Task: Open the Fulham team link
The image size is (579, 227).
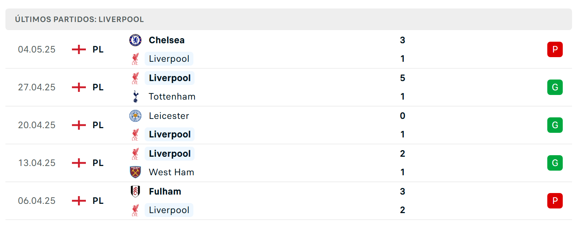Action: click(x=165, y=191)
